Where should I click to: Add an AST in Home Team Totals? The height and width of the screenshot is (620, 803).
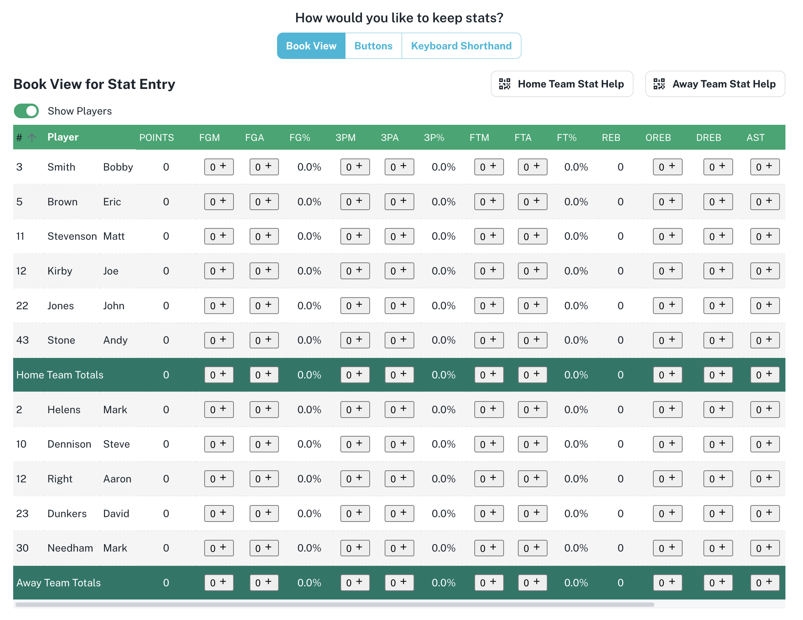coord(765,375)
